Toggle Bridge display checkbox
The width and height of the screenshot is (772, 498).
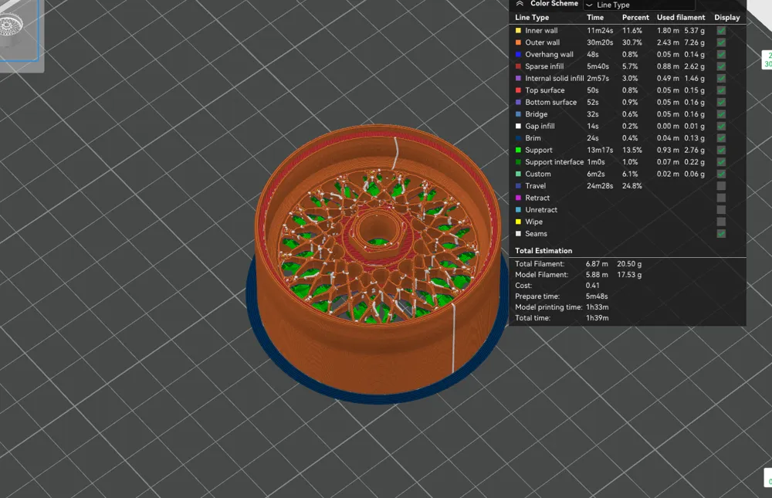[721, 114]
